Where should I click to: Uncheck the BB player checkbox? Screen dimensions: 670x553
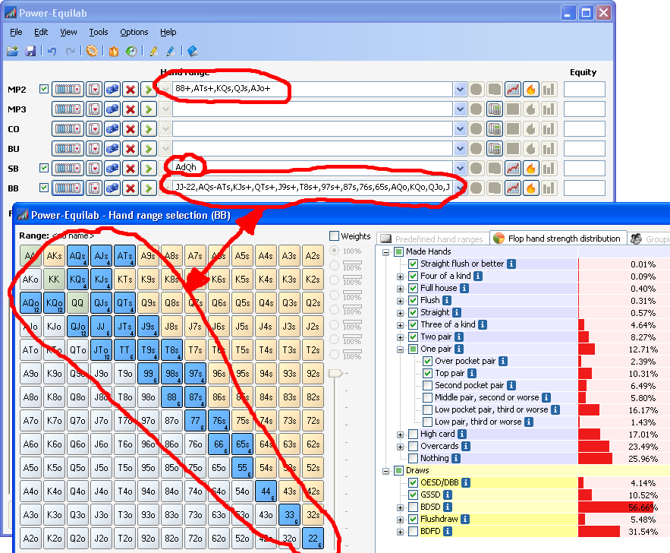point(43,188)
